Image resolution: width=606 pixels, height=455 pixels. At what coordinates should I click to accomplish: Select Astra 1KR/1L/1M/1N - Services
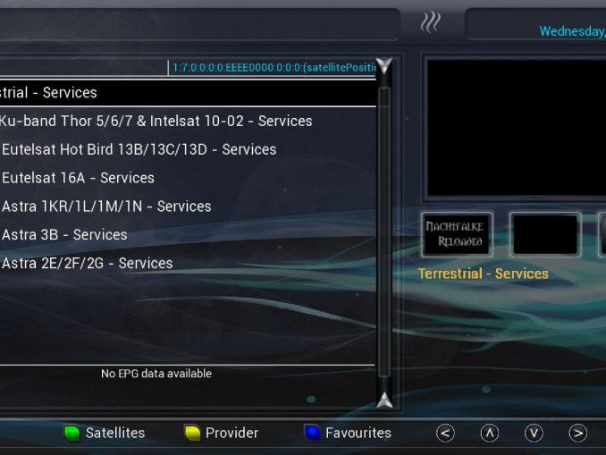coord(106,206)
